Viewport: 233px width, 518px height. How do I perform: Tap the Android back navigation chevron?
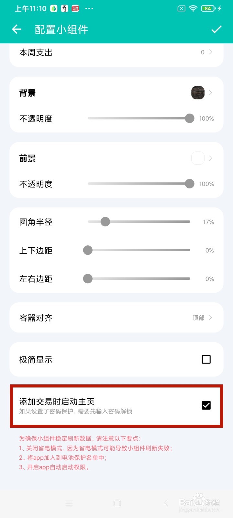[166, 503]
